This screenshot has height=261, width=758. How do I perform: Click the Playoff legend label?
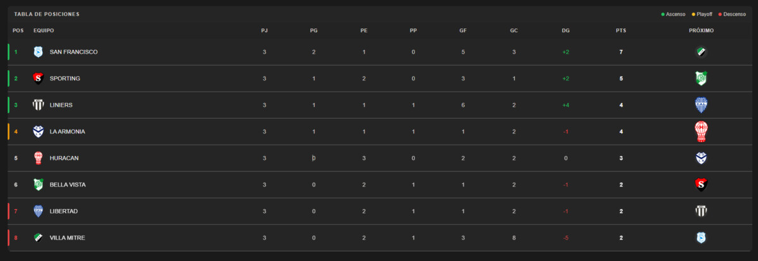pyautogui.click(x=704, y=14)
